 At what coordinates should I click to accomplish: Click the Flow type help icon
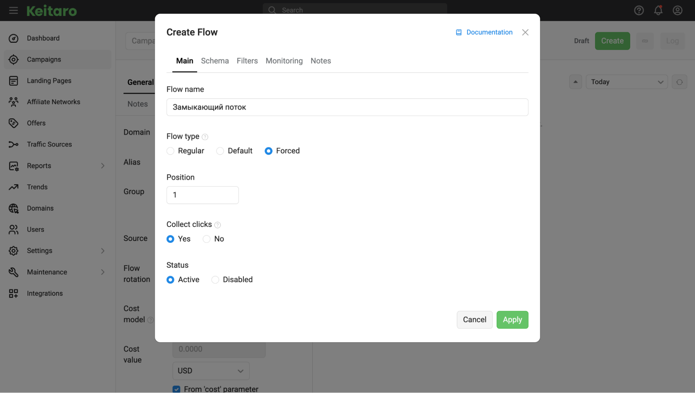[x=205, y=137]
